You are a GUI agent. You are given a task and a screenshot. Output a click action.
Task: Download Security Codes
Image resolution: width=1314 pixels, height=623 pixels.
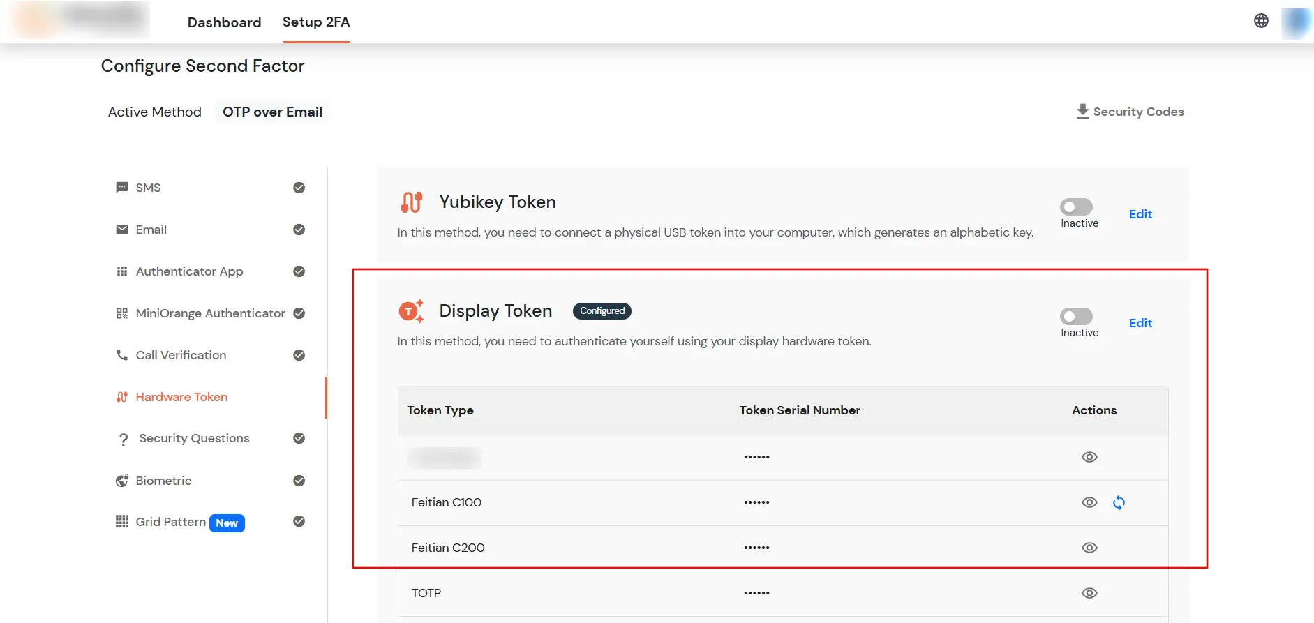(x=1130, y=112)
